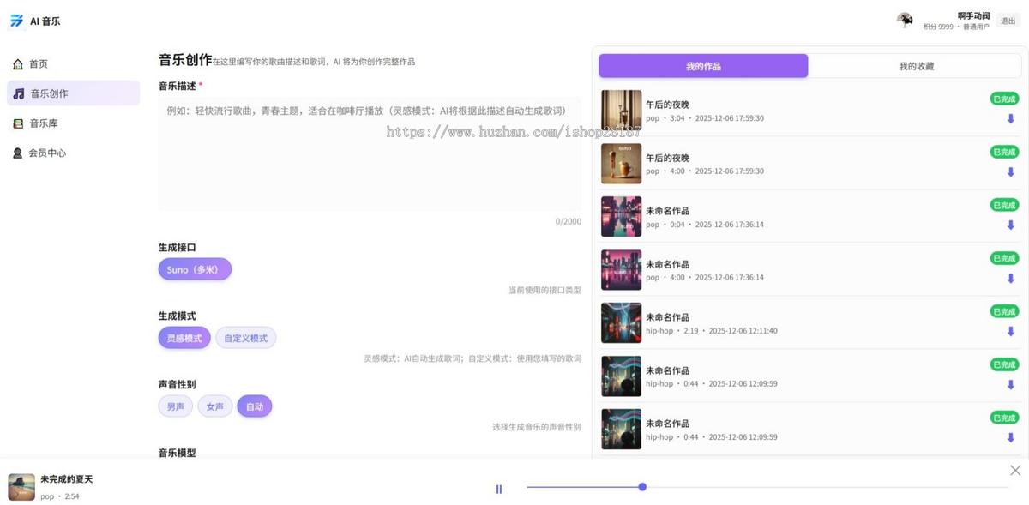Open the 我的作品 tab
This screenshot has height=505, width=1029.
pyautogui.click(x=702, y=65)
